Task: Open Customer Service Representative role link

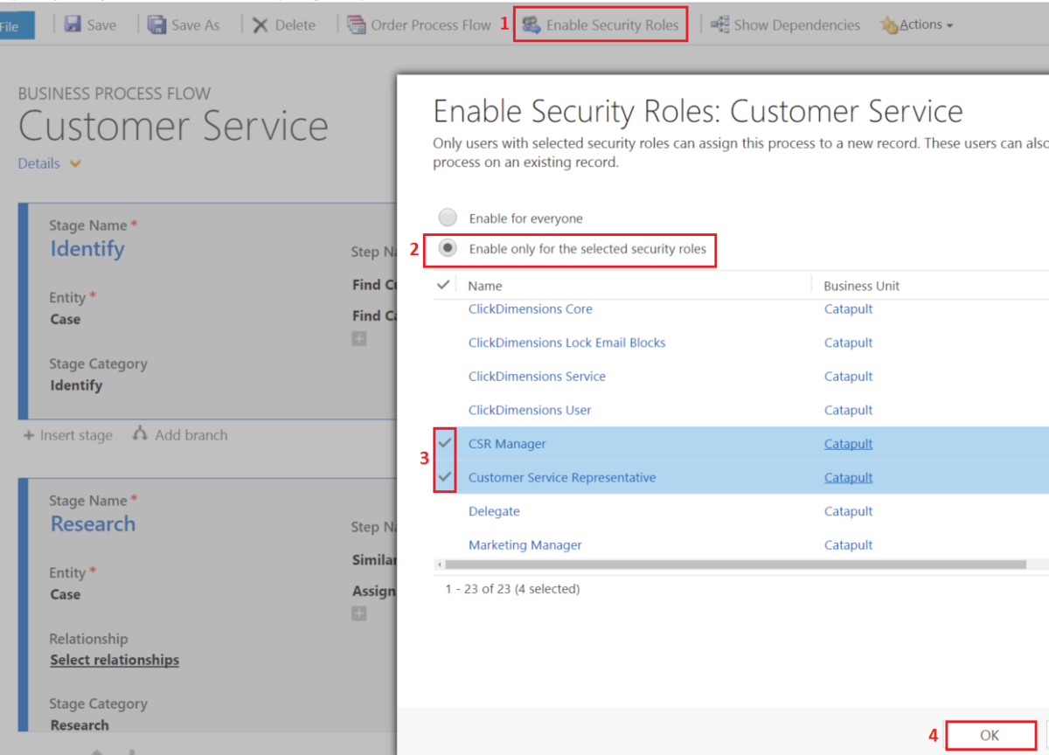Action: (562, 477)
